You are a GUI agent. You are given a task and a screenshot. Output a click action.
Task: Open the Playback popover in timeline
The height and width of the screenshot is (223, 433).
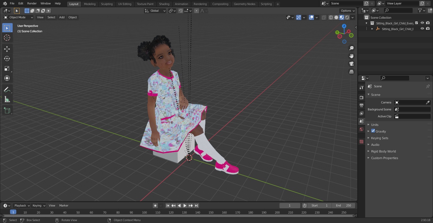pyautogui.click(x=22, y=206)
